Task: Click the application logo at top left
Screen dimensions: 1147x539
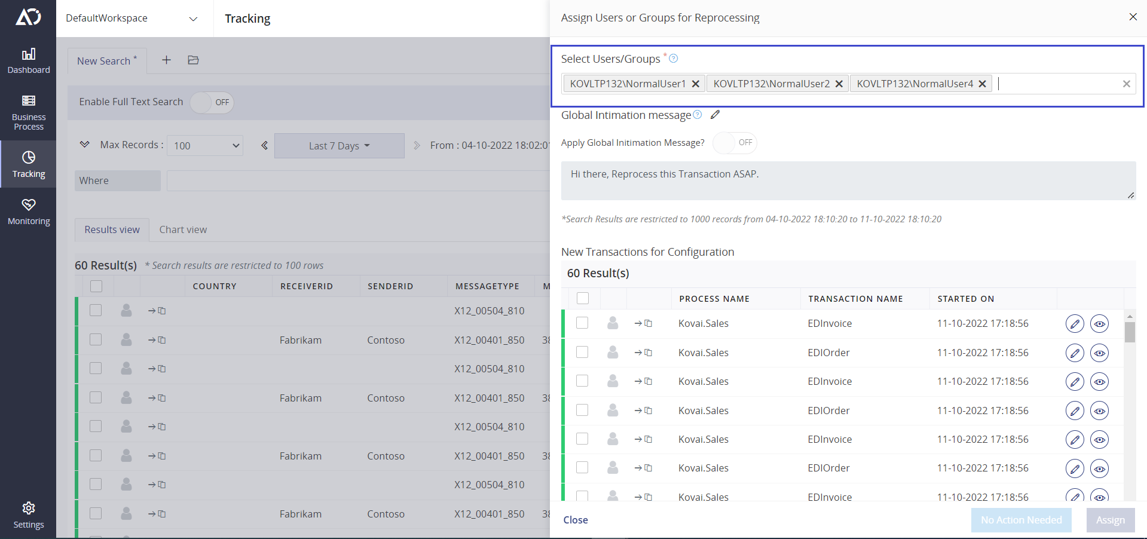Action: pyautogui.click(x=28, y=17)
